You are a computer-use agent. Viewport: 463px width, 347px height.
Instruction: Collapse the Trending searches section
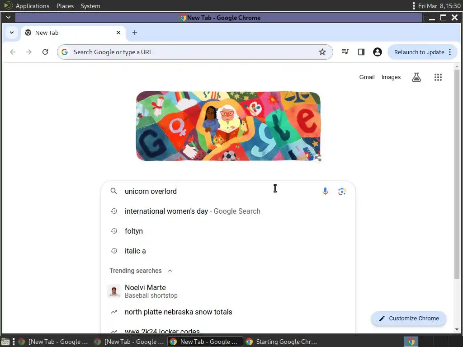pos(170,271)
